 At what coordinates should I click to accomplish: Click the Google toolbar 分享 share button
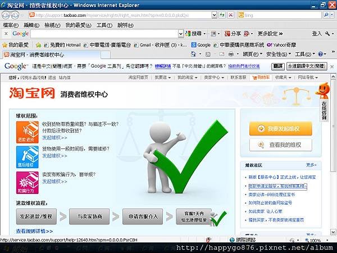pyautogui.click(x=233, y=34)
